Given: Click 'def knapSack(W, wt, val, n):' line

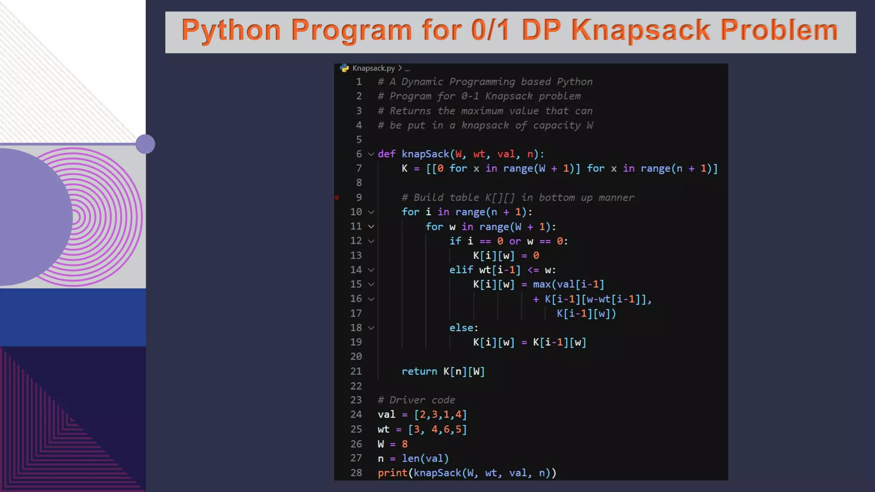Looking at the screenshot, I should coord(461,154).
